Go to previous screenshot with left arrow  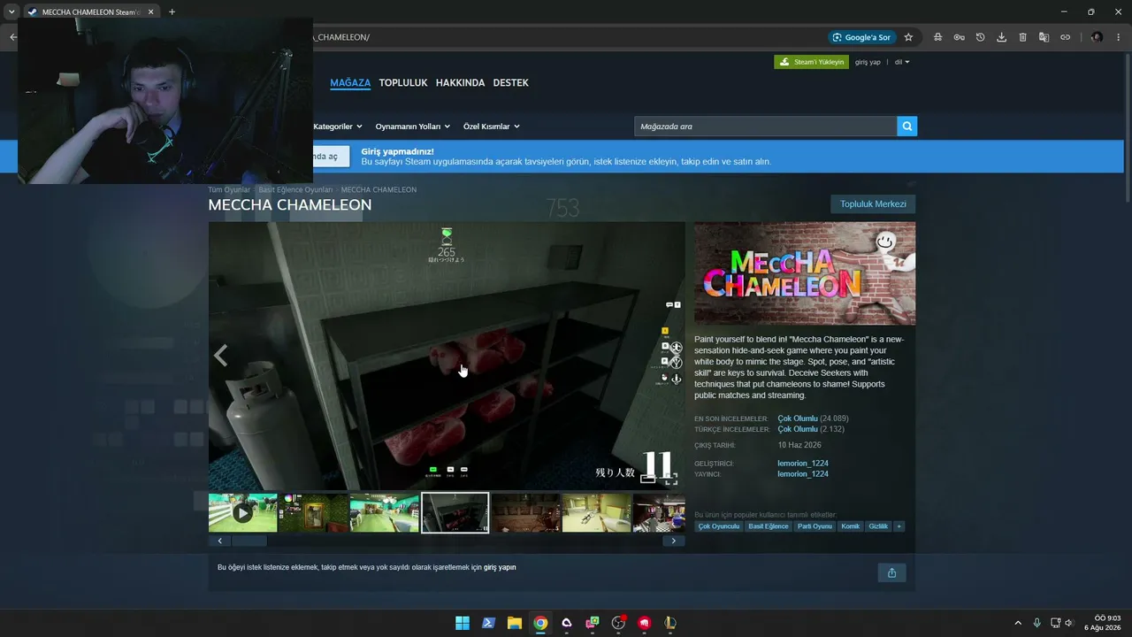click(220, 356)
